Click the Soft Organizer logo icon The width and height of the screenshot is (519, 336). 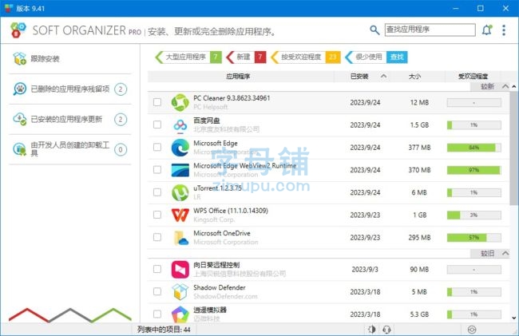pos(18,30)
